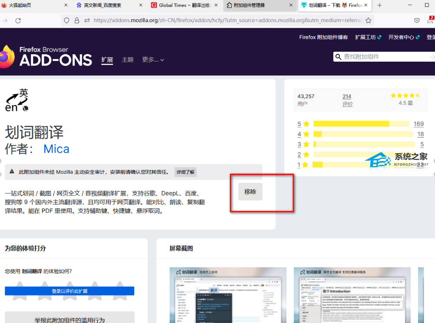435x323 pixels.
Task: Open the tracking protection shield icon
Action: [x=66, y=20]
